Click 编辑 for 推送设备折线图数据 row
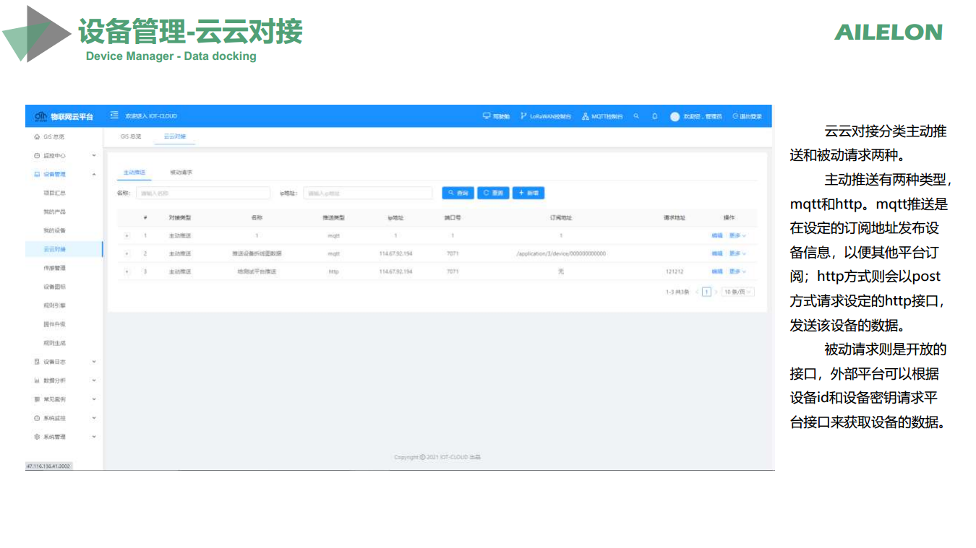Screen dimensions: 976x548 [x=716, y=253]
